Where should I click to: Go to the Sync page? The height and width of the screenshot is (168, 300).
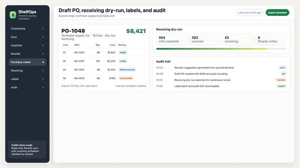(x=27, y=37)
